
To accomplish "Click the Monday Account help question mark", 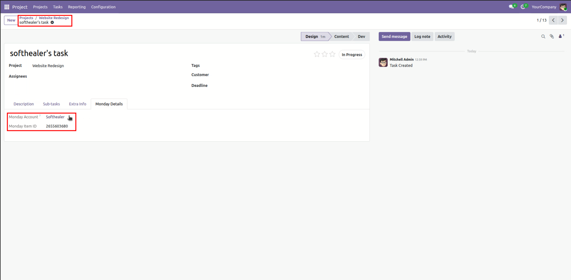I will tap(40, 116).
